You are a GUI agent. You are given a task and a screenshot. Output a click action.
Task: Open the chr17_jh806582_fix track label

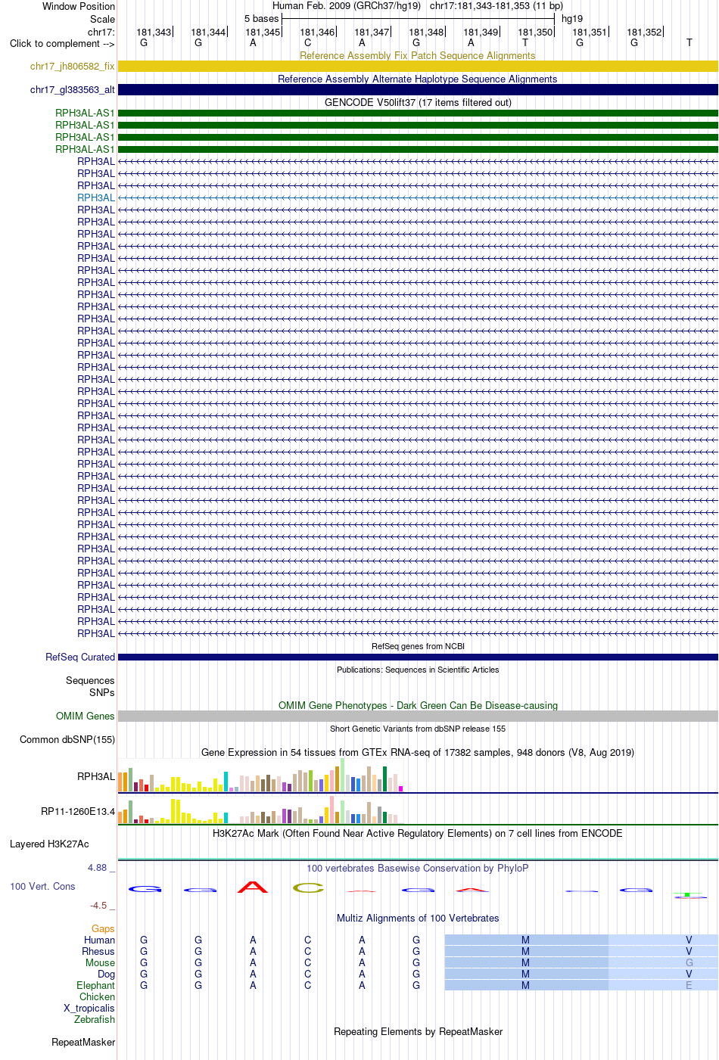point(73,67)
